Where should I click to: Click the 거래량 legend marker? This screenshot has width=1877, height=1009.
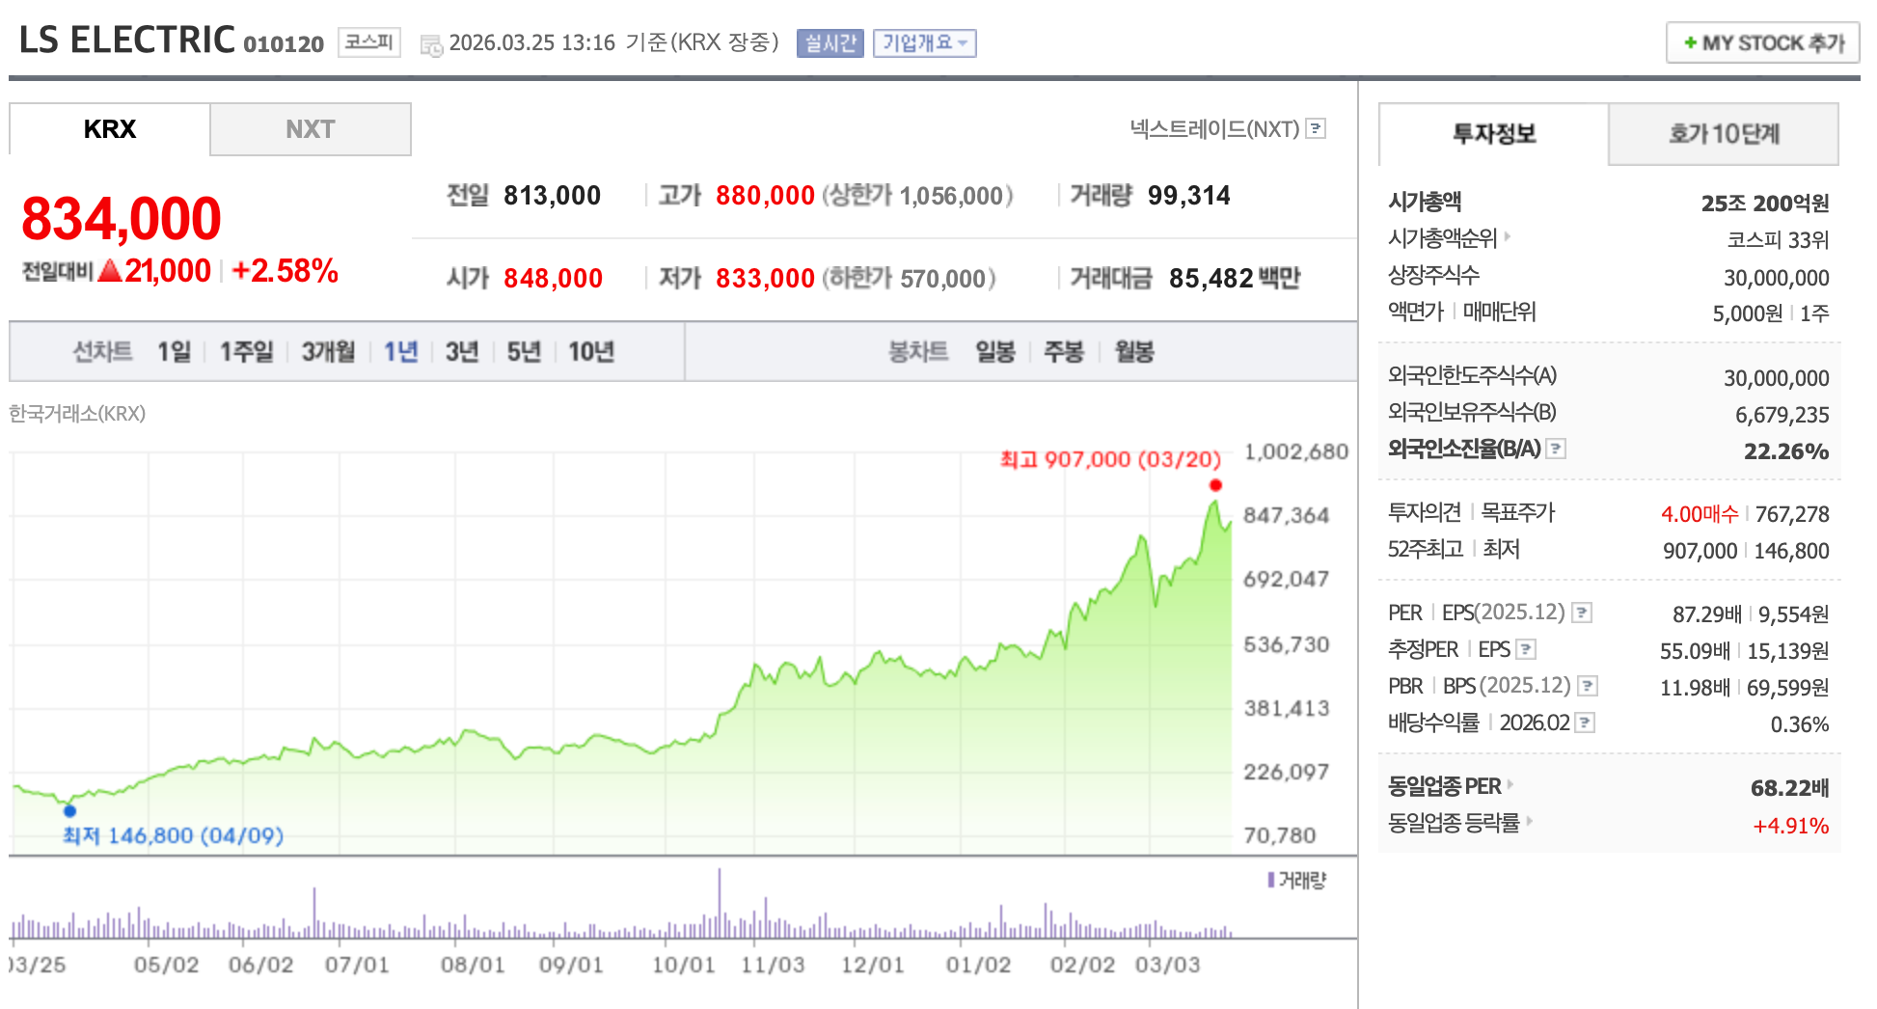coord(1271,880)
